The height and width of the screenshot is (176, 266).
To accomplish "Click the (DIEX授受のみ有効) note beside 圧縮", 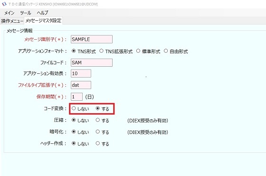I will click(x=148, y=121).
